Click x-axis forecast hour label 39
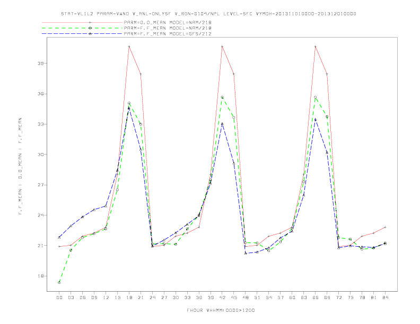 tap(211, 298)
